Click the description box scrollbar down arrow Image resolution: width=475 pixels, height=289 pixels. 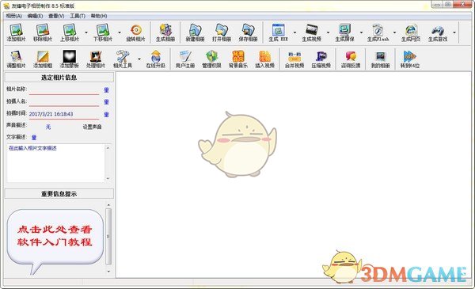(x=108, y=179)
